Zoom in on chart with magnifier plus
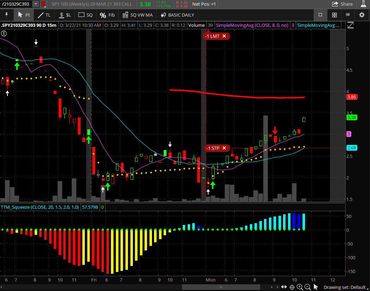370x291 pixels. click(x=300, y=287)
